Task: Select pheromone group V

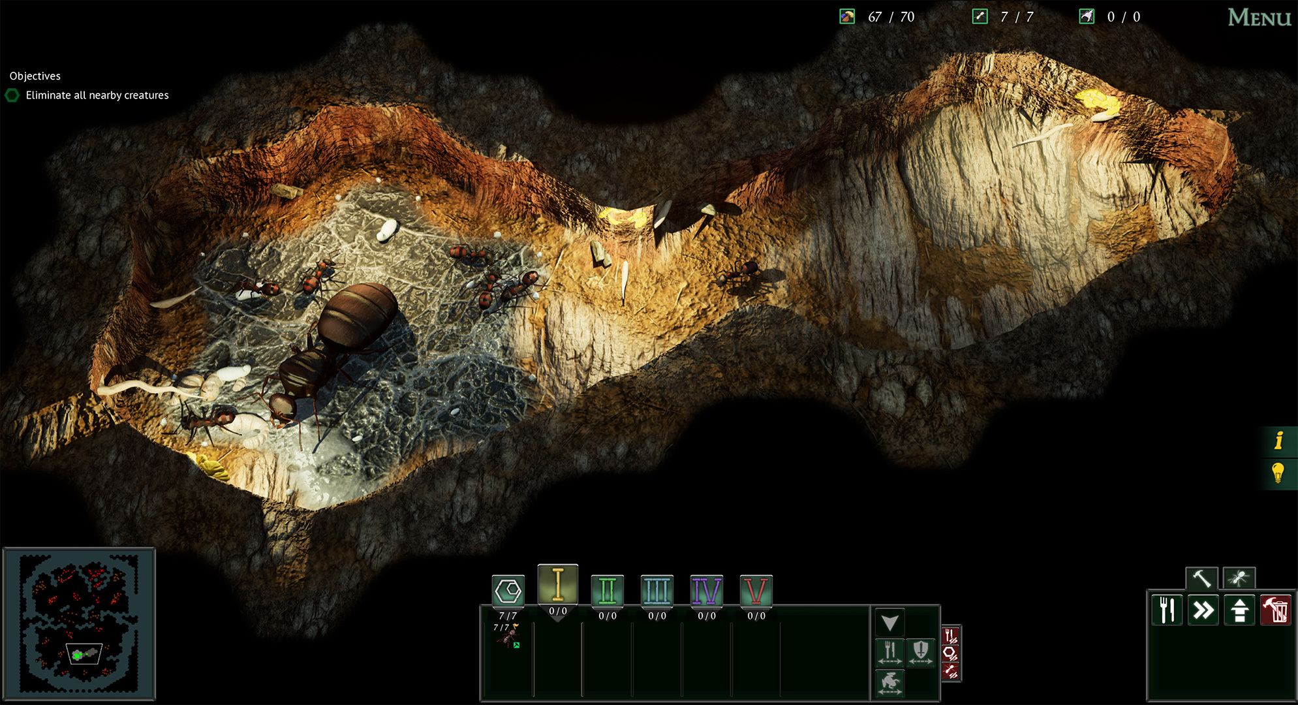Action: 756,591
